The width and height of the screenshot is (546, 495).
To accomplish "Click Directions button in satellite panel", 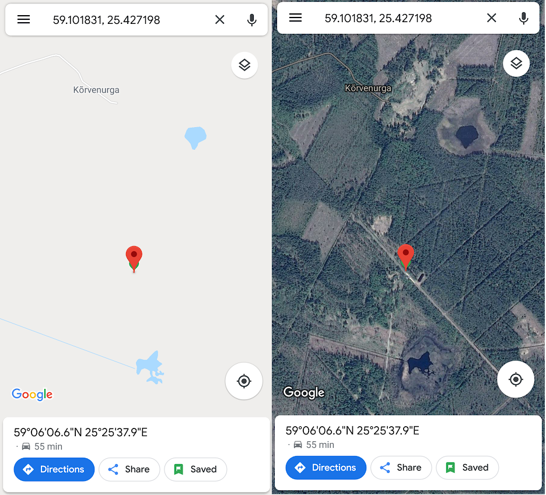I will pyautogui.click(x=325, y=468).
